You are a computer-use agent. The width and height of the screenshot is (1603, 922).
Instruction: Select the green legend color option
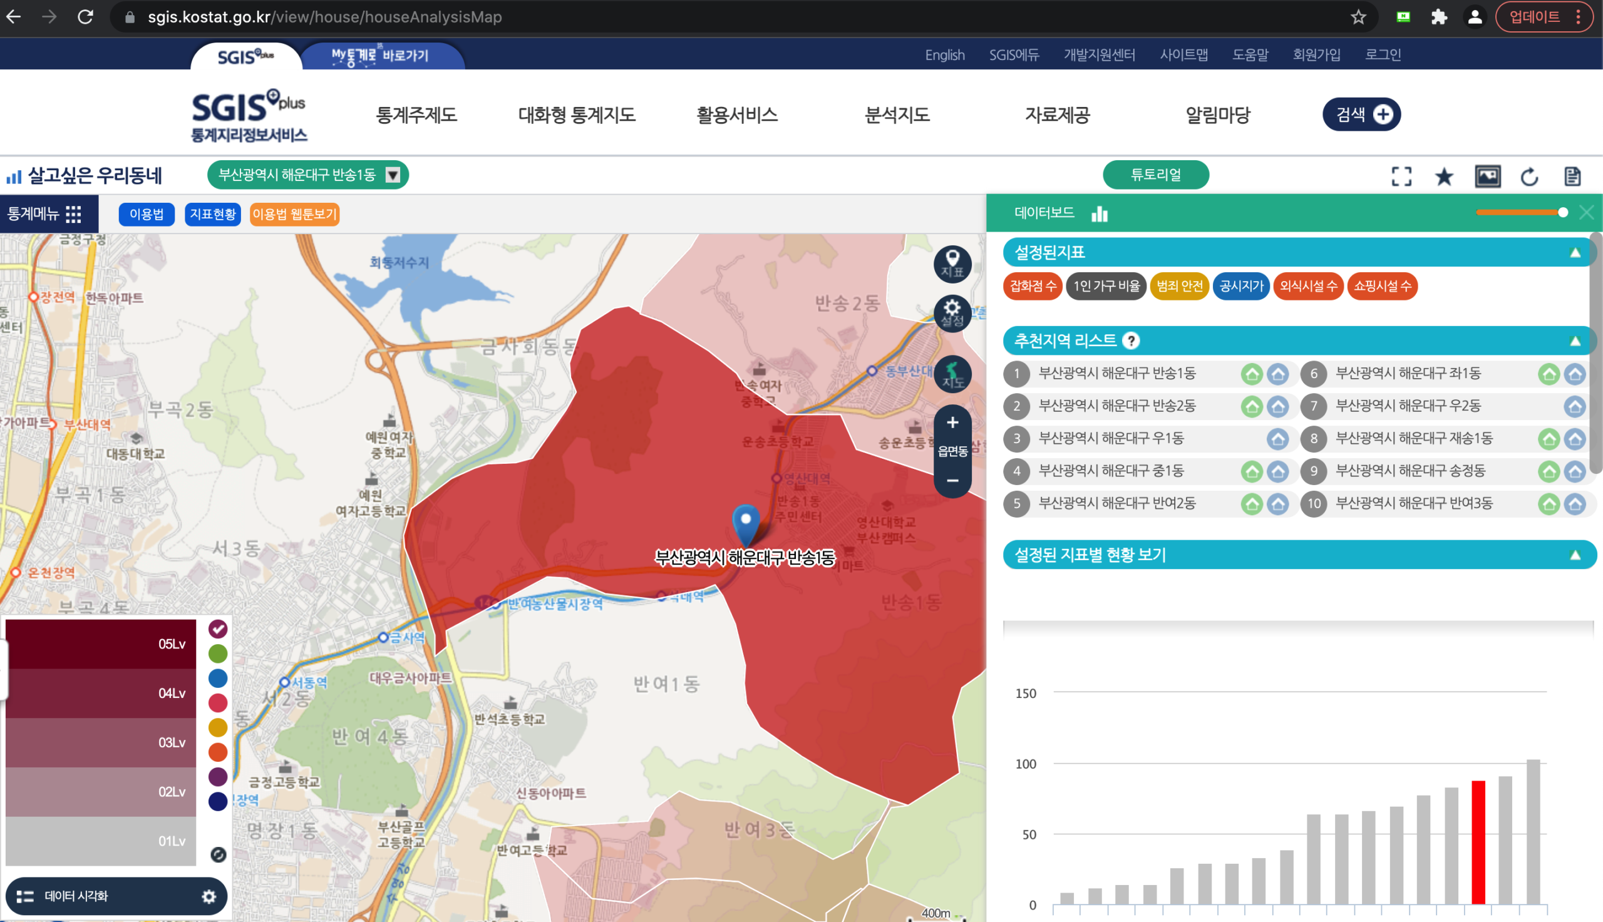tap(218, 653)
